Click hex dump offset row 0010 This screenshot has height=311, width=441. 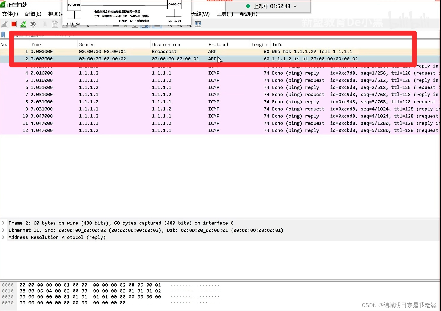pyautogui.click(x=8, y=291)
